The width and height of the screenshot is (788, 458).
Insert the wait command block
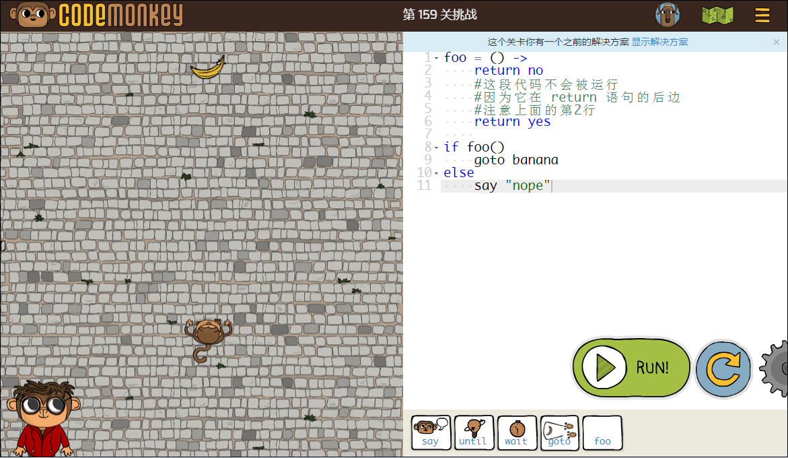click(517, 432)
